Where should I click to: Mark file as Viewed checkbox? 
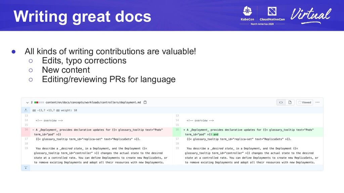(300, 103)
